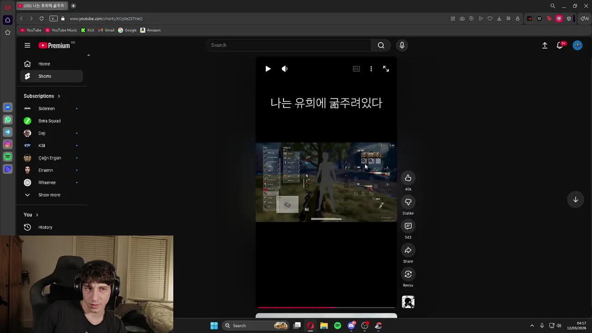Screen dimensions: 592x333
Task: Open Windows Start menu
Action: point(214,326)
